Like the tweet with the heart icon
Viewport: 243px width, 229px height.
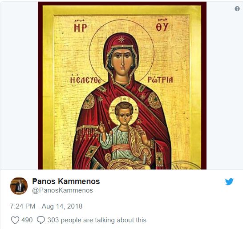(15, 220)
